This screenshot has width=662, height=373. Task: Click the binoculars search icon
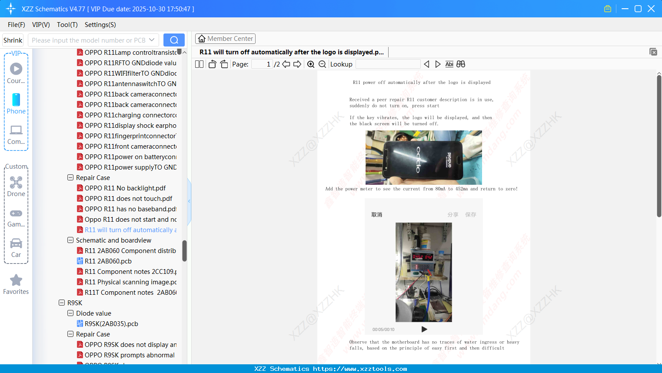pos(461,64)
